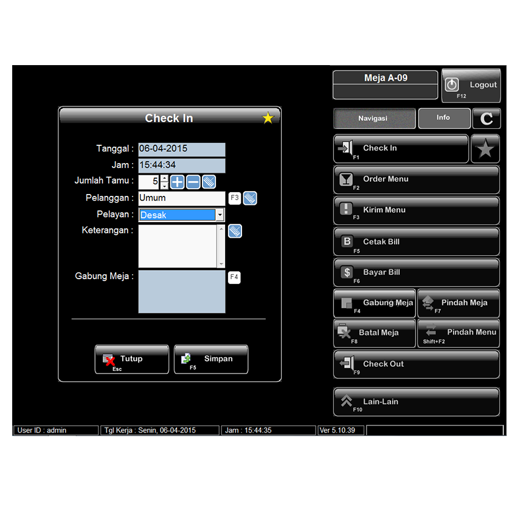This screenshot has width=517, height=517.
Task: Expand the Pelayan dropdown arrow
Action: click(220, 215)
